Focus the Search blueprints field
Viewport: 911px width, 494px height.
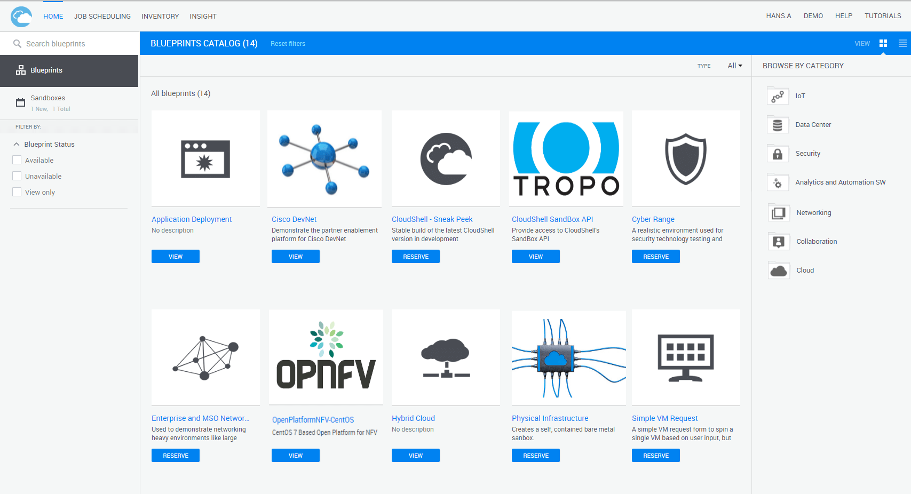point(70,44)
